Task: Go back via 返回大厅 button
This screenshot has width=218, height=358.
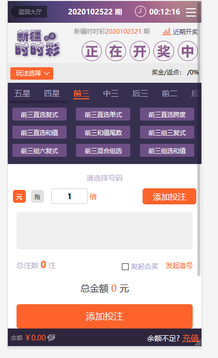Action: point(29,12)
